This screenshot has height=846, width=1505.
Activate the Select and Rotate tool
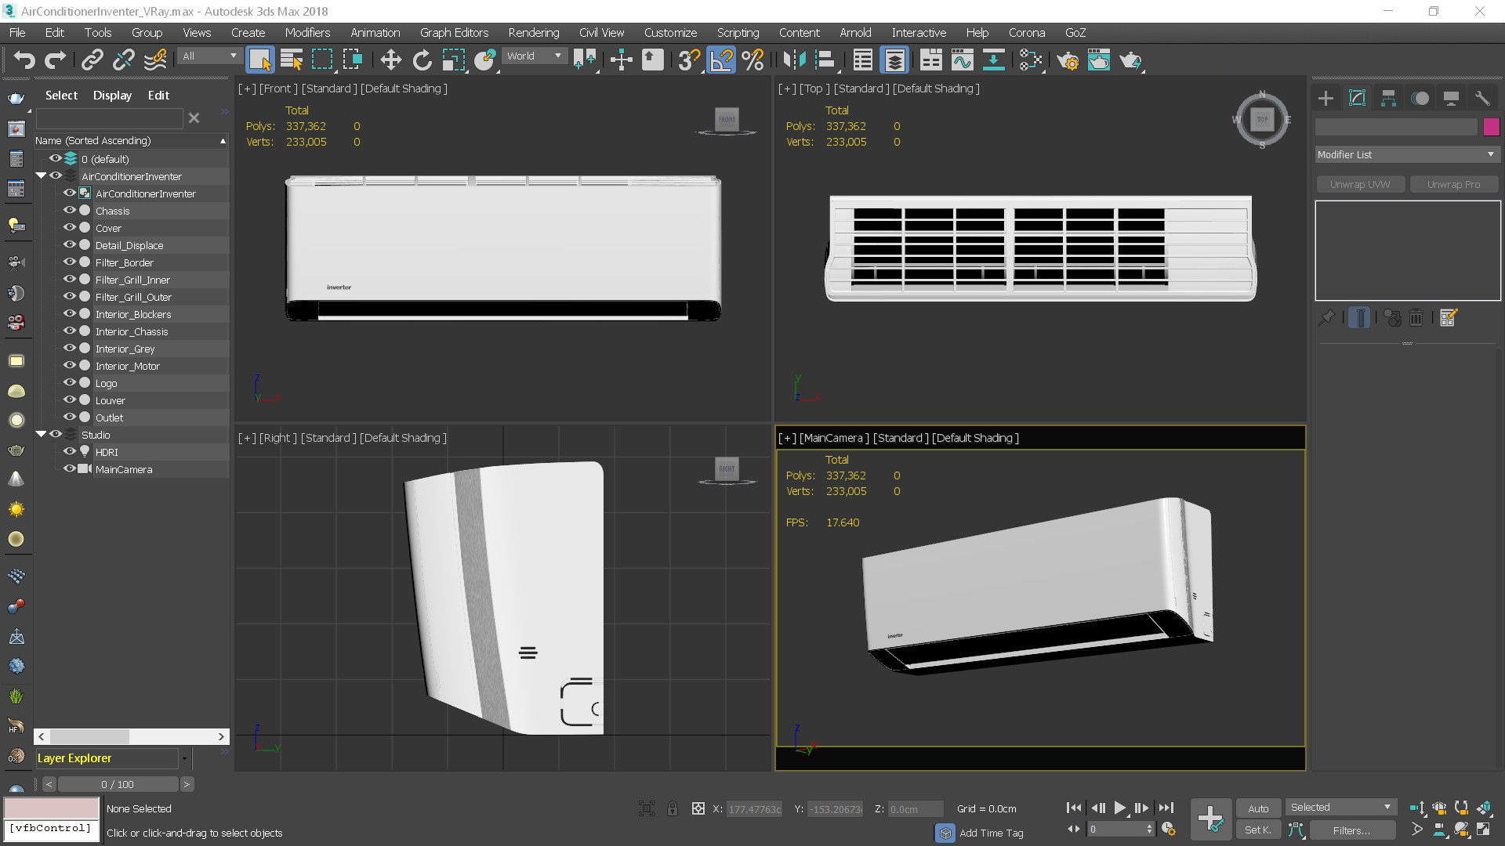(x=422, y=60)
